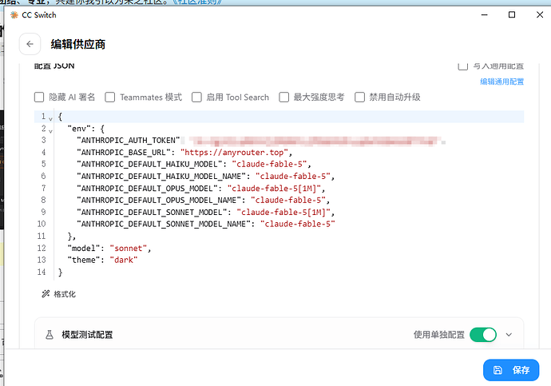This screenshot has height=386, width=551.
Task: Click "ANTHROPIC_DEFAULT_HAIKU_MODEL" key on line 5
Action: click(149, 165)
